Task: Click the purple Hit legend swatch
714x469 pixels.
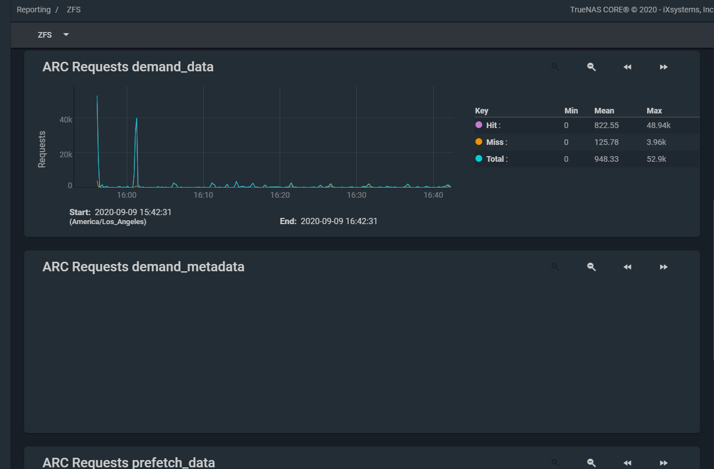Action: 479,125
